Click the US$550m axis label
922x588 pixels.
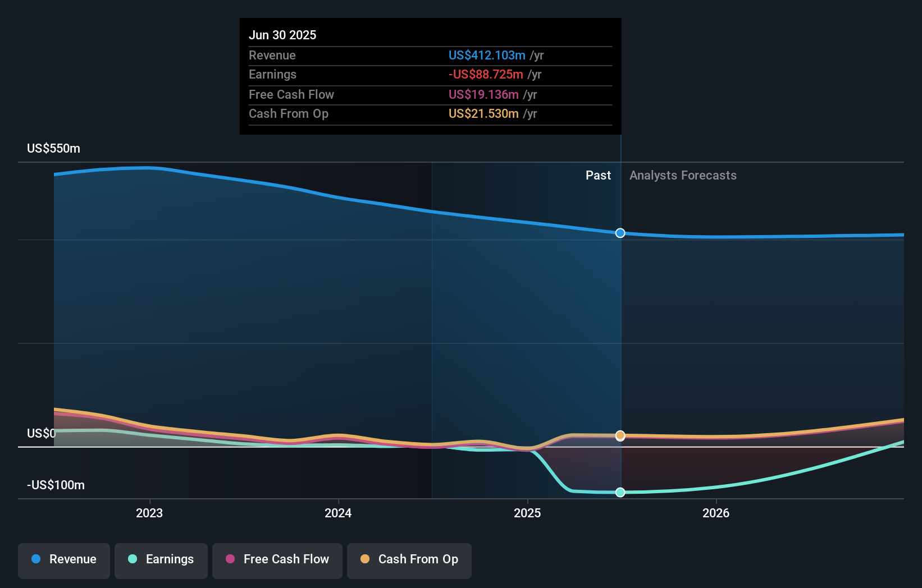(53, 148)
